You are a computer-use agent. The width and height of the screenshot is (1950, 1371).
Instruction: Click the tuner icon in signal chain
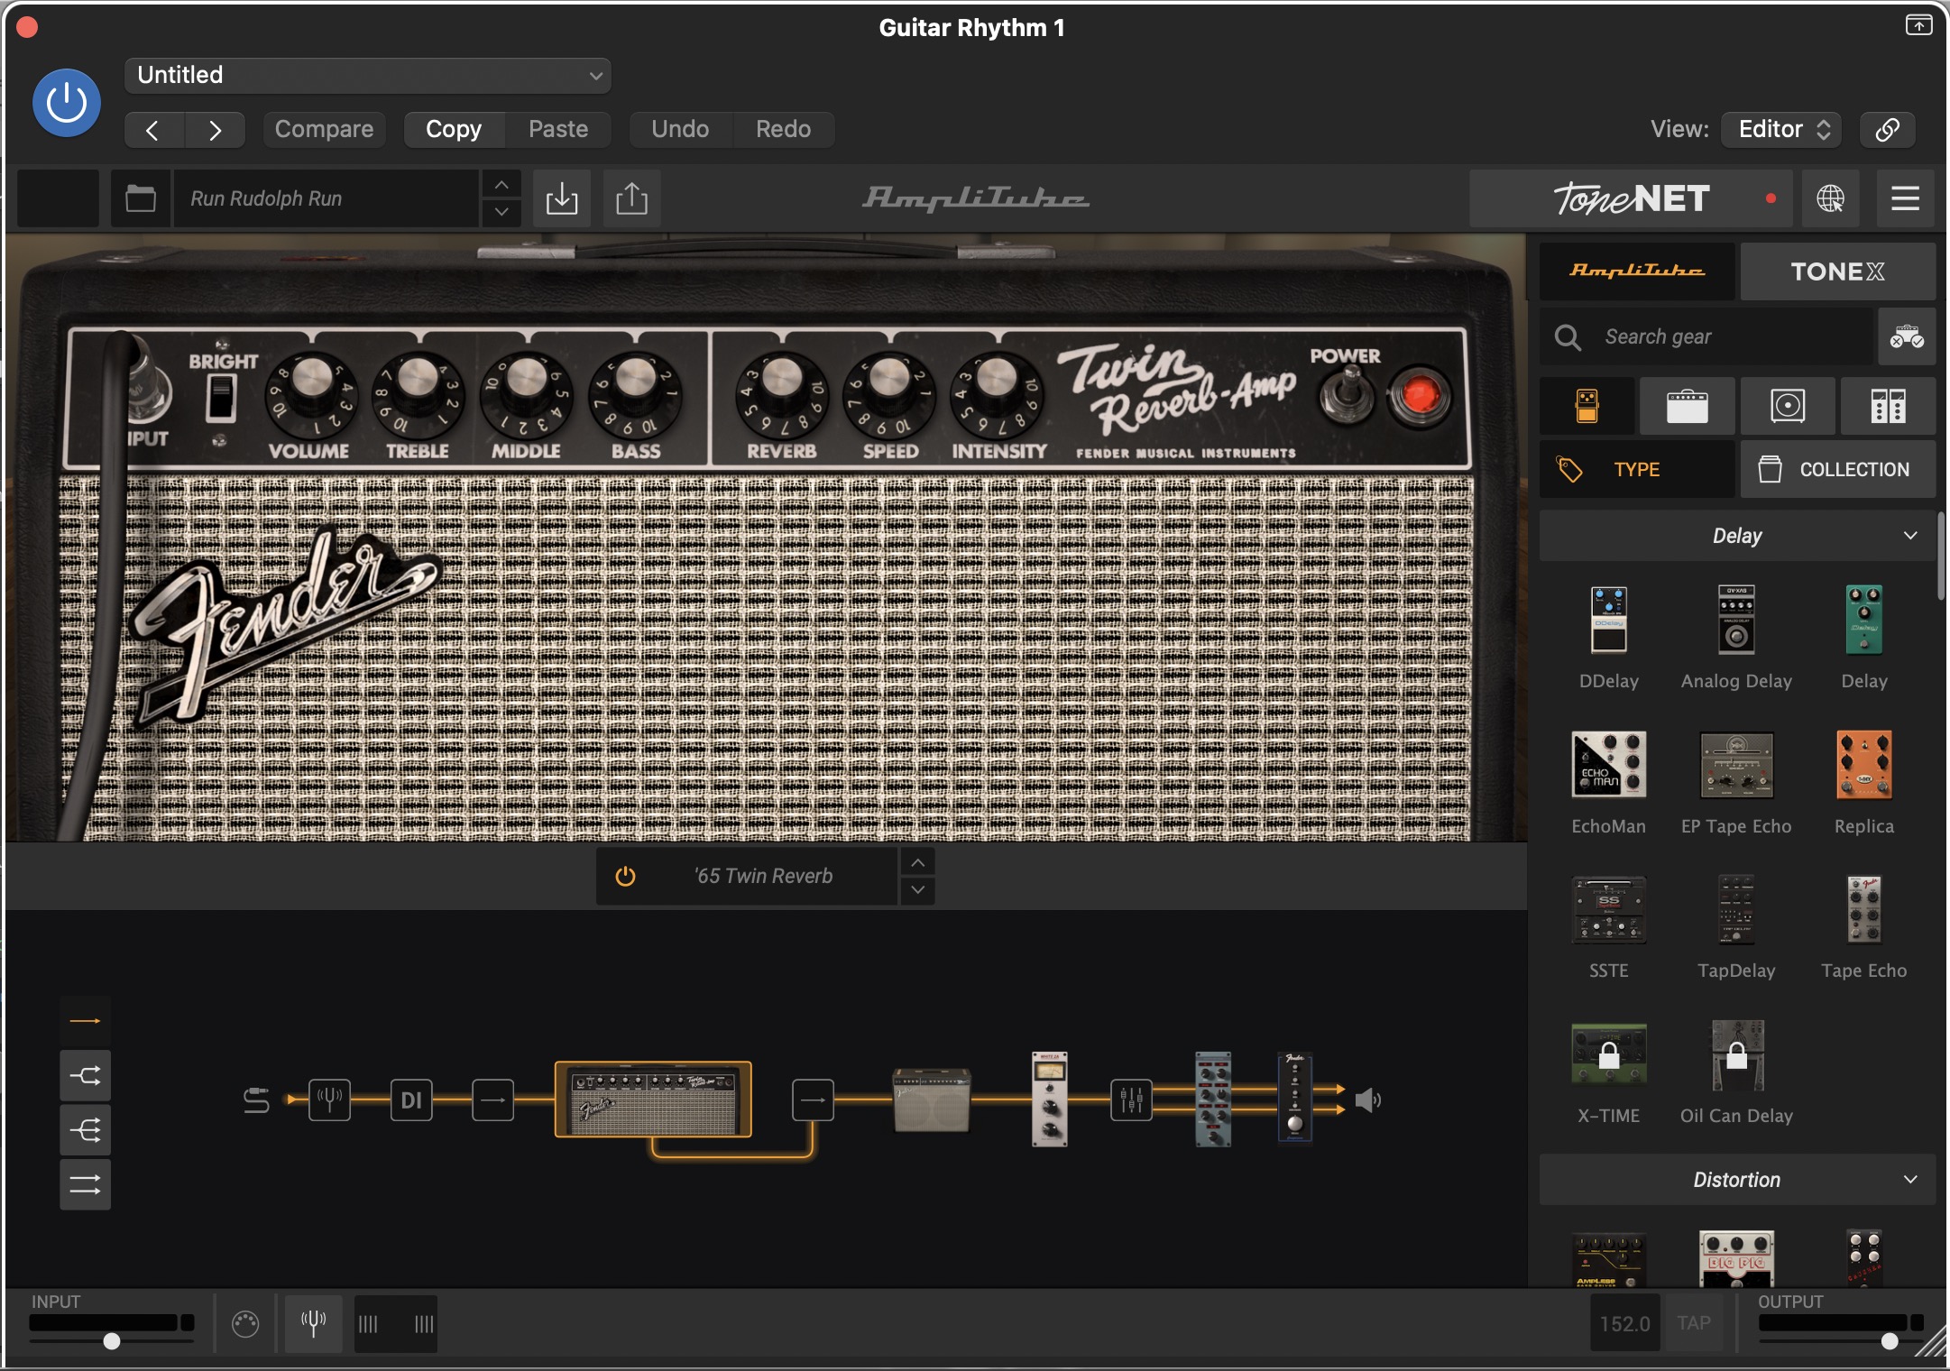[329, 1100]
